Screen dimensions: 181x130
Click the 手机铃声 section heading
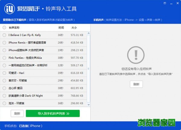(x=98, y=20)
